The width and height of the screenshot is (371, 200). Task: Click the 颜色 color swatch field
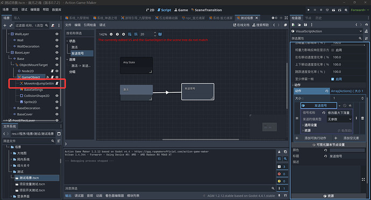tap(347, 150)
